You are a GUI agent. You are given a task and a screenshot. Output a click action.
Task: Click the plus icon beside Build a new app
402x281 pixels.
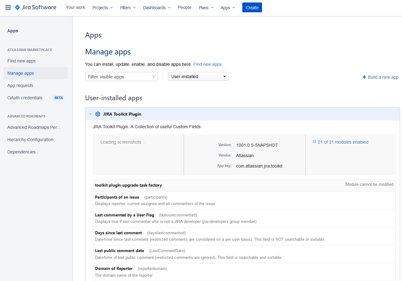point(364,77)
